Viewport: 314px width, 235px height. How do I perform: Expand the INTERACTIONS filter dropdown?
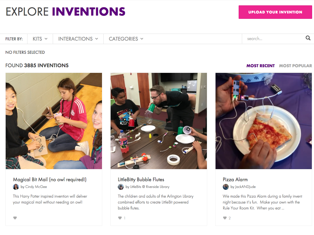(78, 39)
